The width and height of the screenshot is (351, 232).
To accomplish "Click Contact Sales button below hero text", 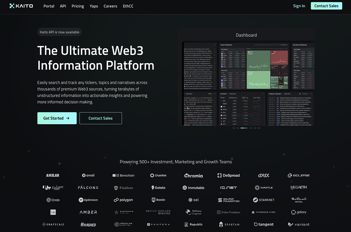I will pyautogui.click(x=100, y=118).
